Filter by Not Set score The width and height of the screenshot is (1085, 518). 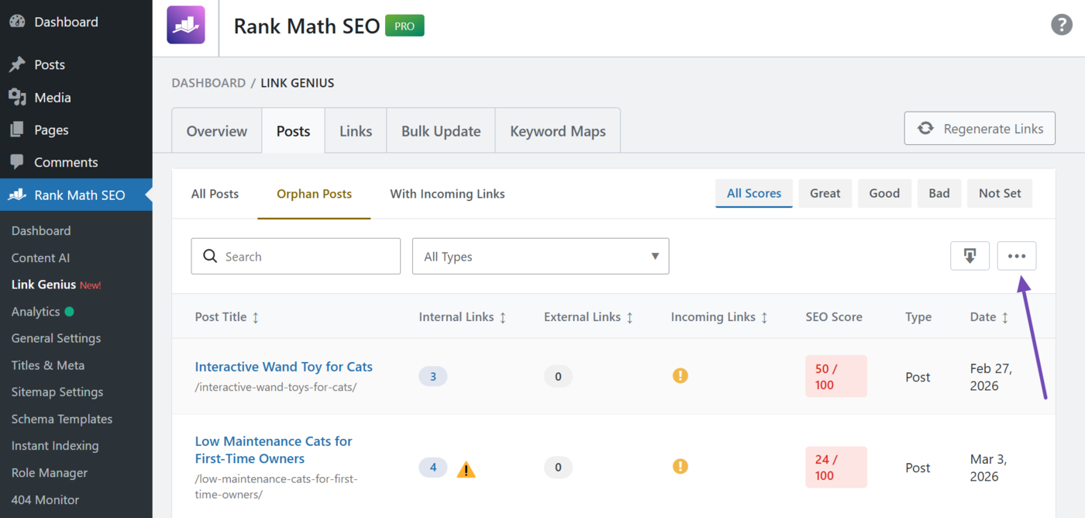[x=1000, y=193]
